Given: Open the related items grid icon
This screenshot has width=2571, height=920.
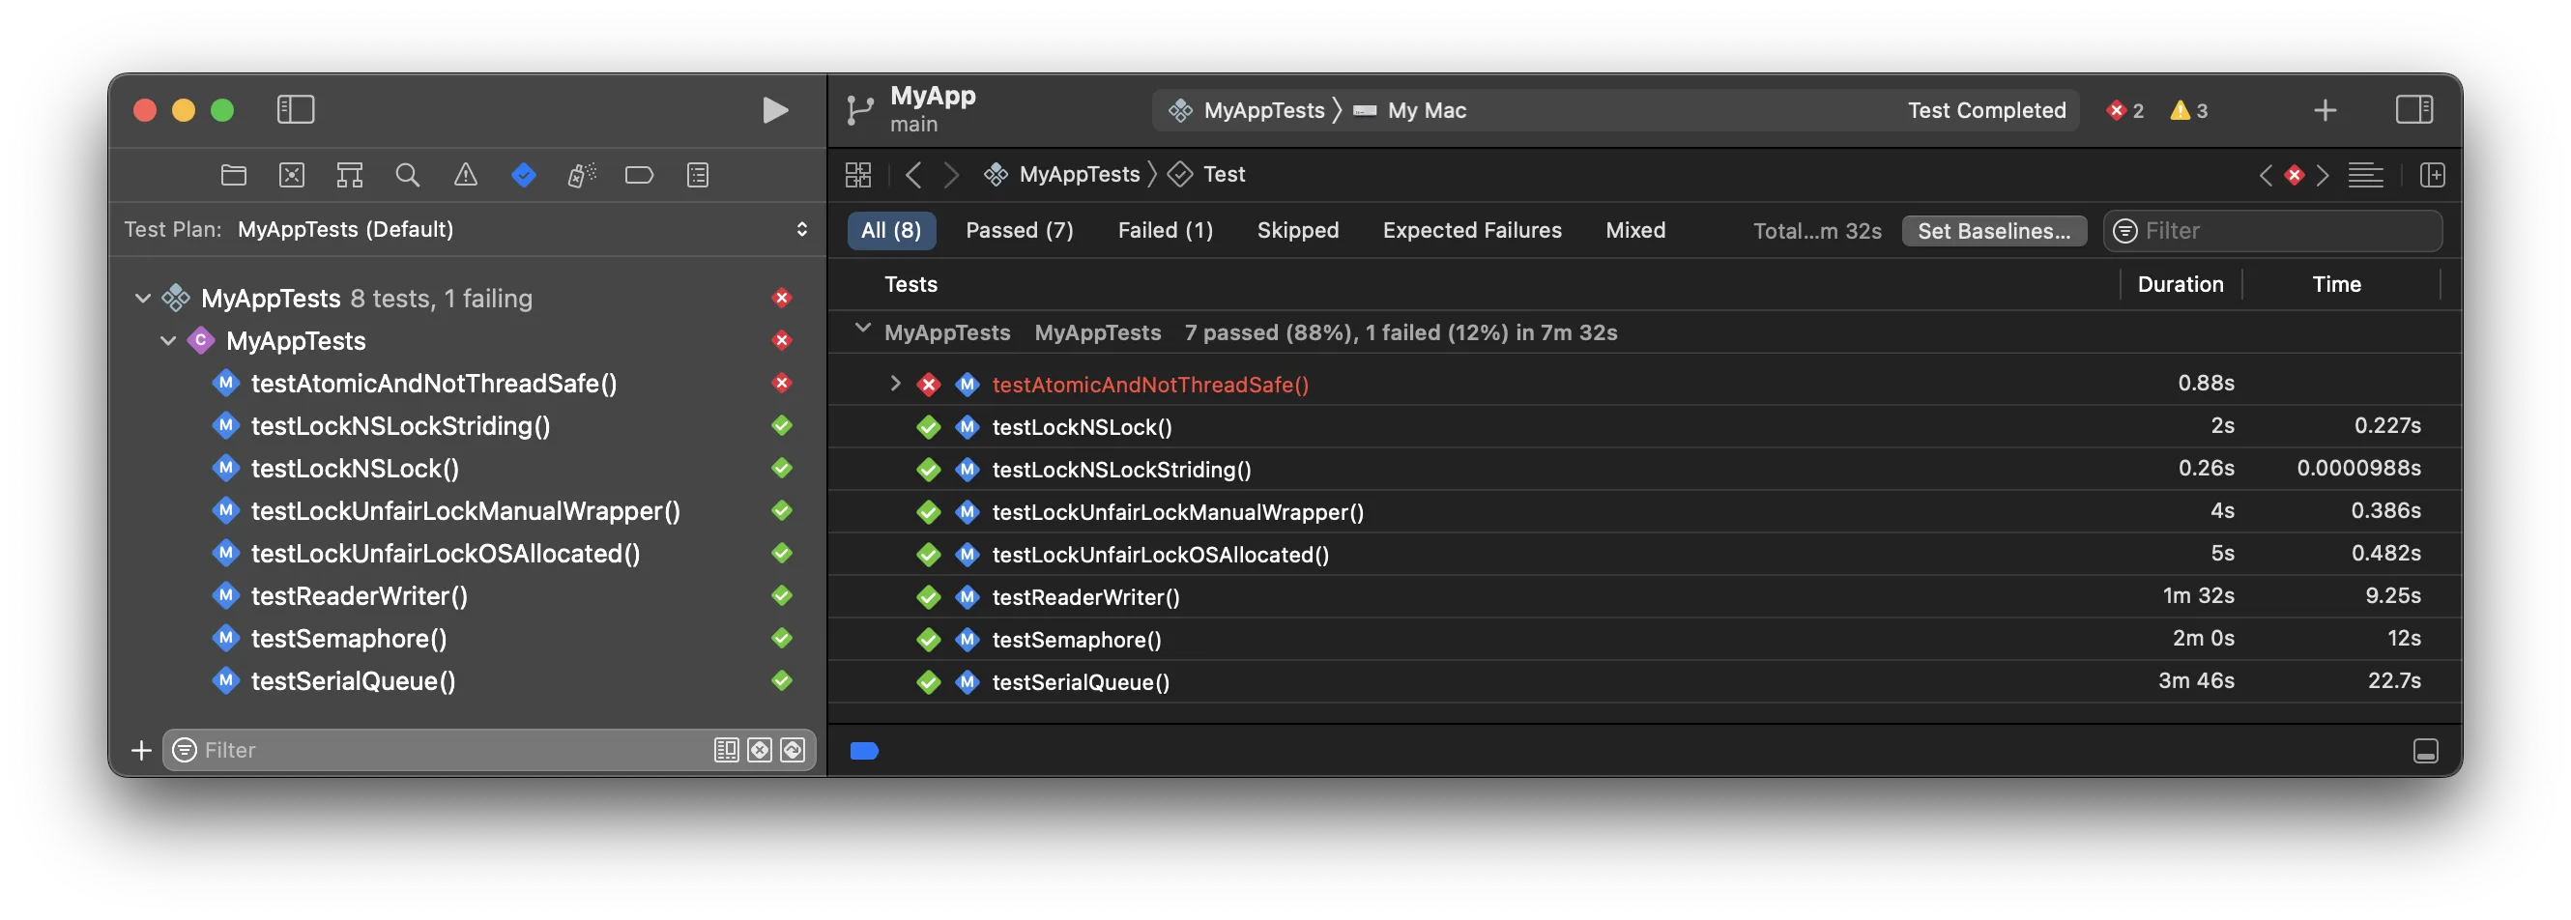Looking at the screenshot, I should [x=858, y=176].
